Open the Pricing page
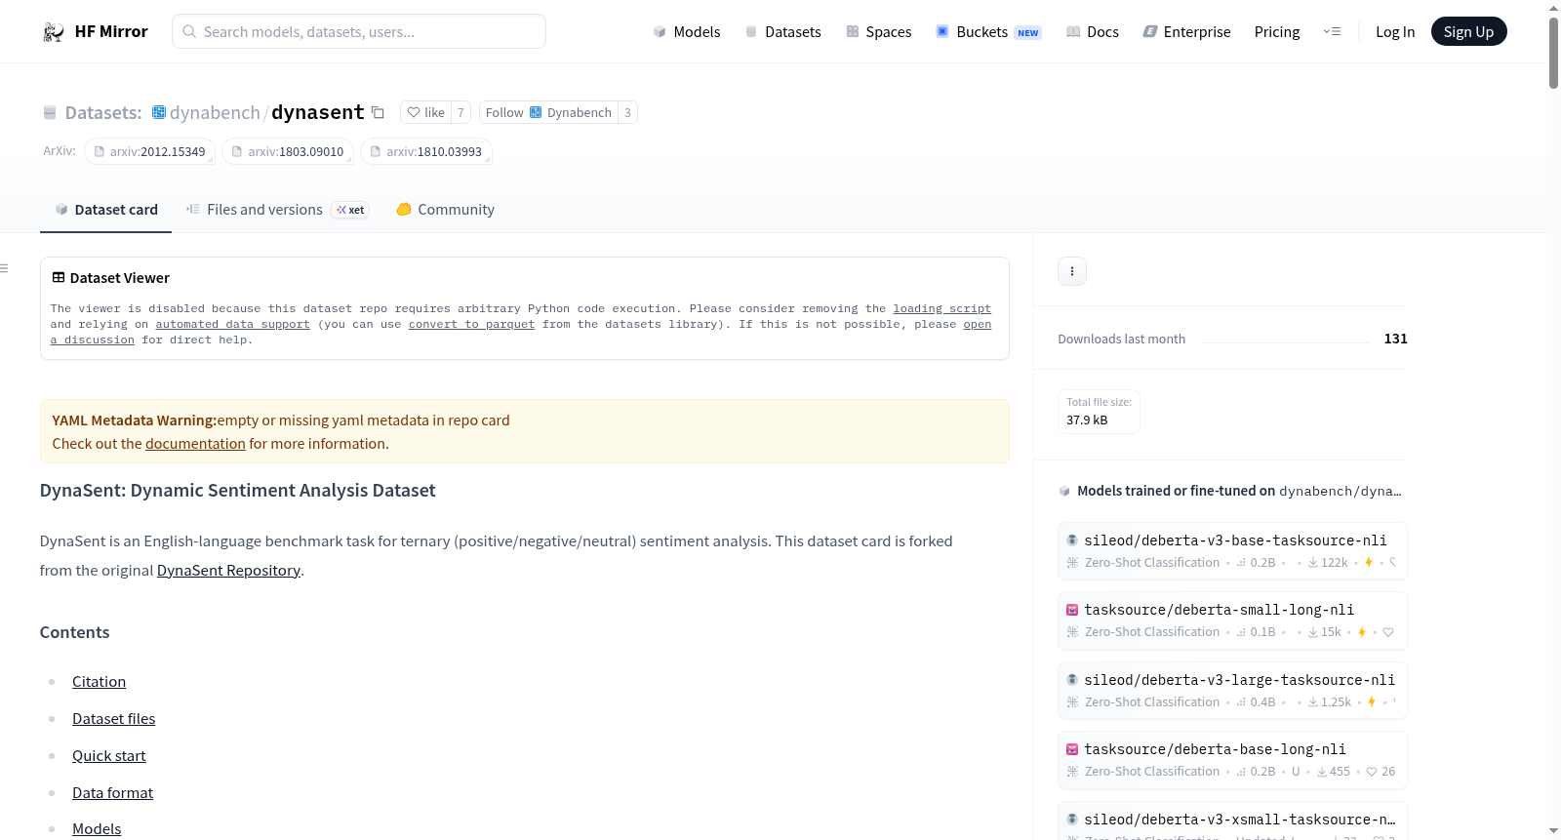The width and height of the screenshot is (1561, 840). (1277, 31)
